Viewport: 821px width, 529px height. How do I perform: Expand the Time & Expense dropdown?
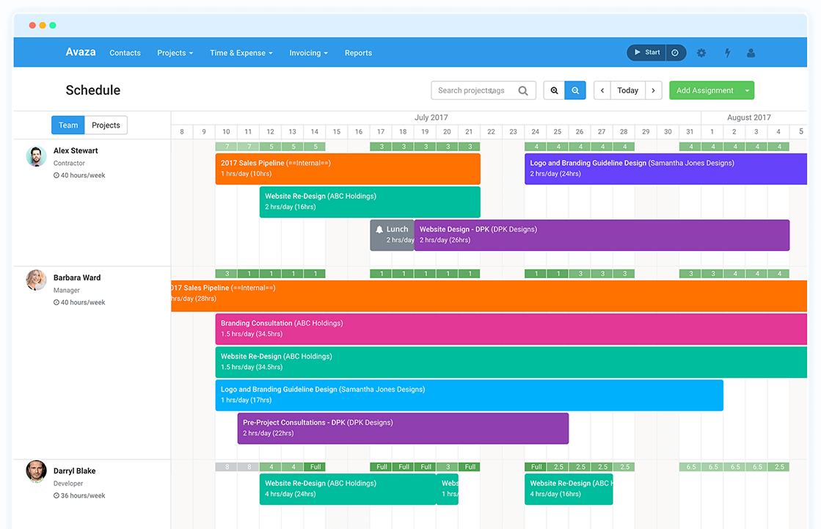click(x=241, y=53)
